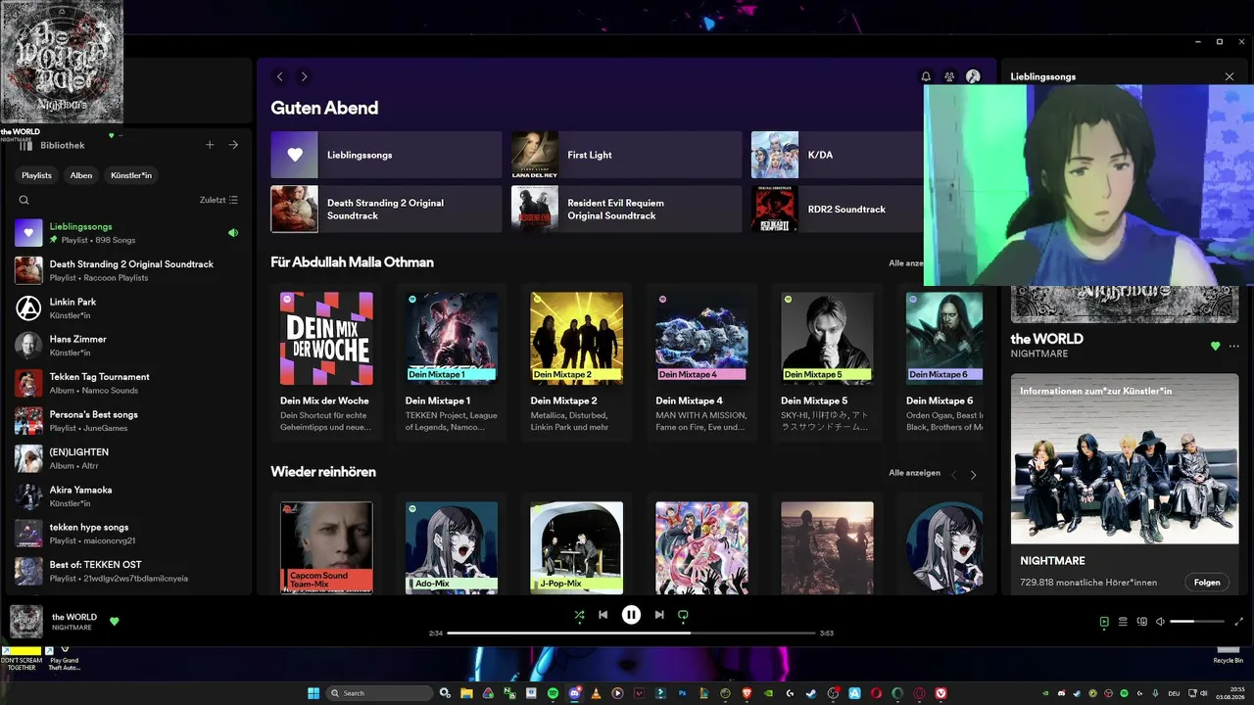Toggle shuffle in the playback bar
The height and width of the screenshot is (705, 1254).
(x=580, y=615)
